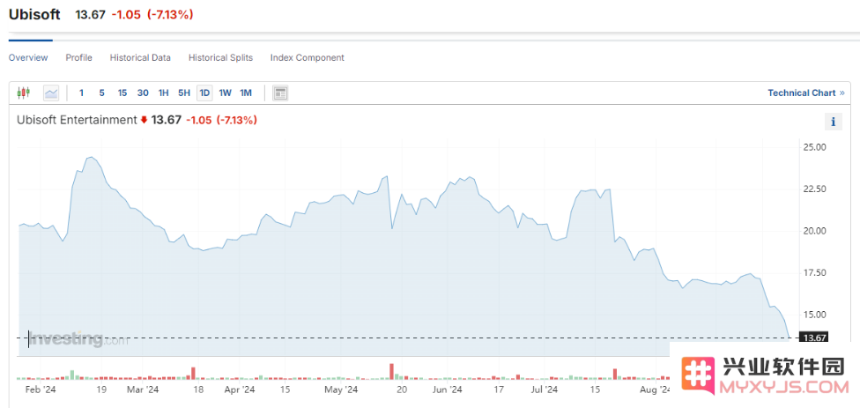
Task: Click the Jun '24 date label
Action: [x=447, y=389]
